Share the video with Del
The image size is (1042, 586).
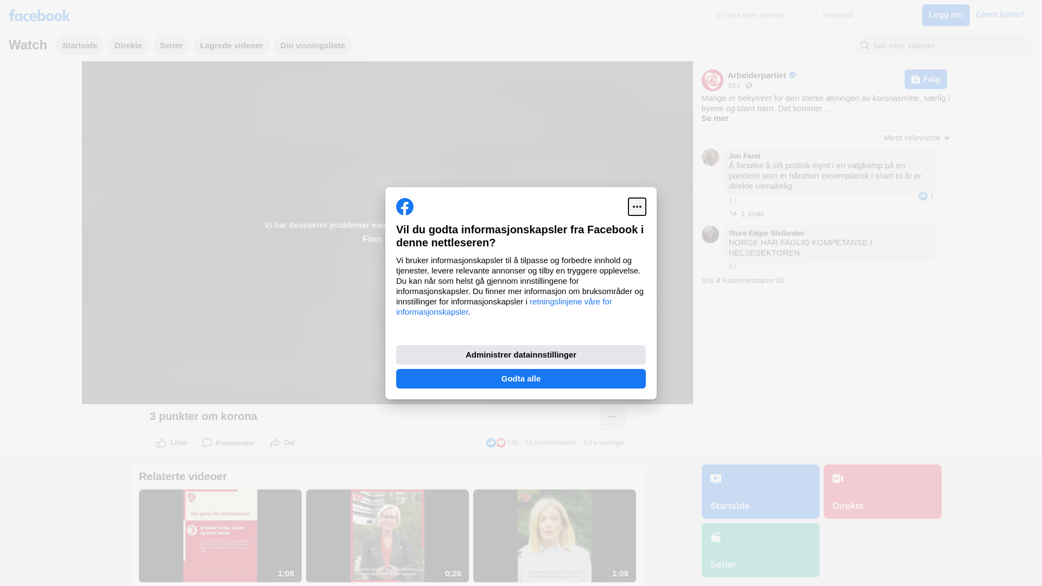pos(282,443)
